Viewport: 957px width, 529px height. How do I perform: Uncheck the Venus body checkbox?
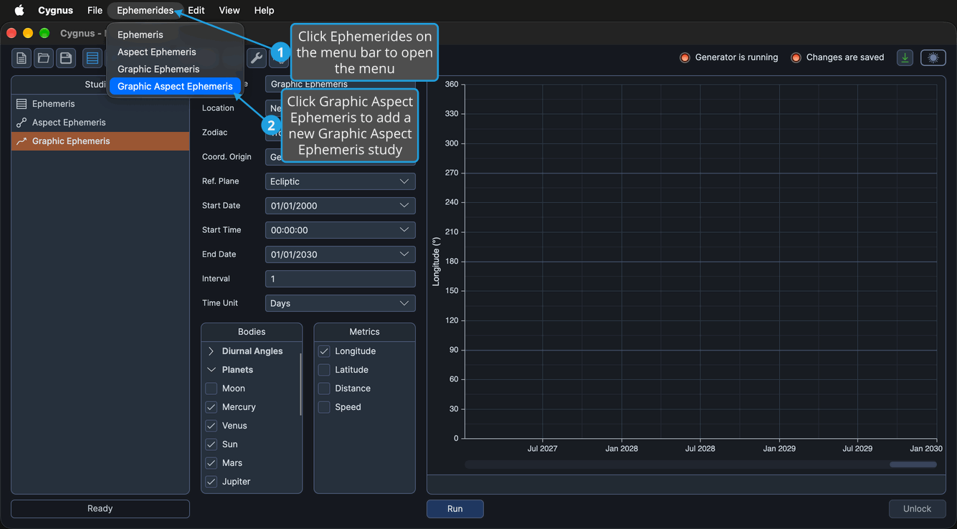coord(211,426)
